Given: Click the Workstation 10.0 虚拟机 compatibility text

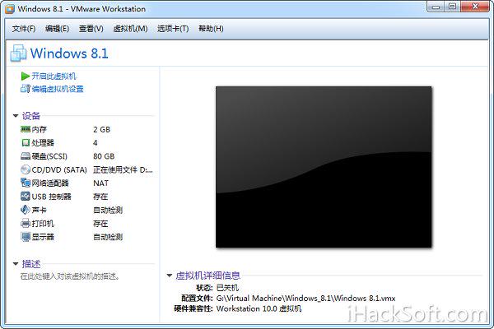Looking at the screenshot, I should pyautogui.click(x=259, y=308).
